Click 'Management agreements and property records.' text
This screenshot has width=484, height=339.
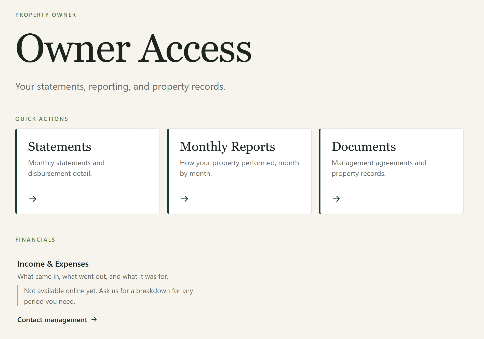tap(379, 168)
